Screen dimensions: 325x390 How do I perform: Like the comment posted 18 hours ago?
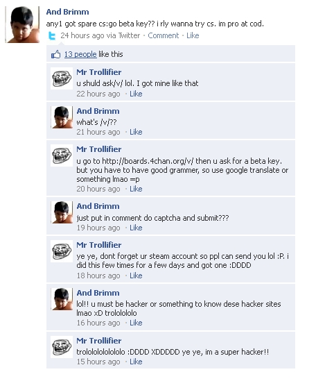point(136,275)
